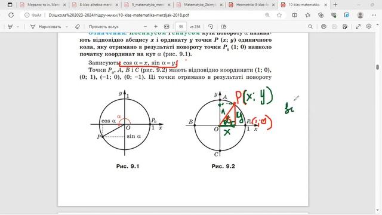Open the tab actions menu icon
The image size is (382, 215).
(10, 5)
